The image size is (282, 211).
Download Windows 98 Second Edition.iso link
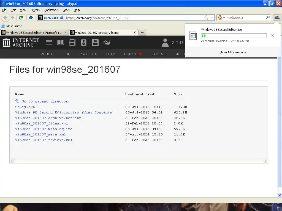(x=47, y=112)
